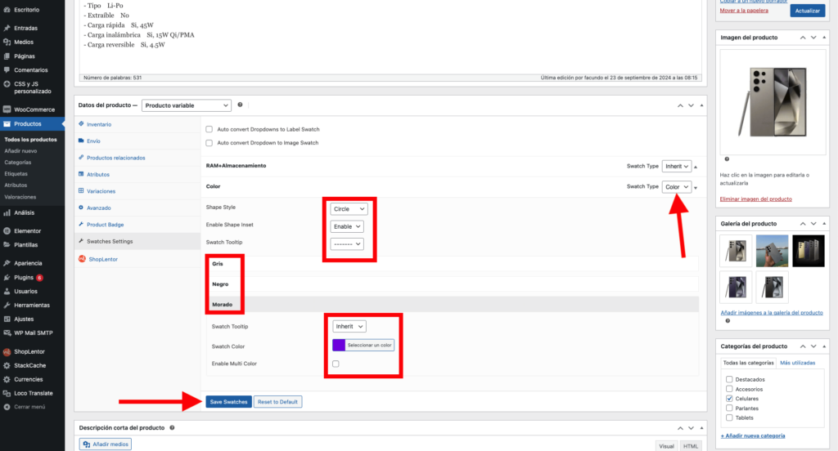Image resolution: width=838 pixels, height=451 pixels.
Task: Click the Plugins icon in admin menu
Action: (7, 278)
